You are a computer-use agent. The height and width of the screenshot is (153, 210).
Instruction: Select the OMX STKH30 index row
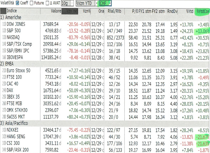105,110
